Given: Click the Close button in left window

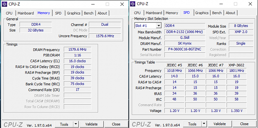Looking at the screenshot, I should [116, 124].
